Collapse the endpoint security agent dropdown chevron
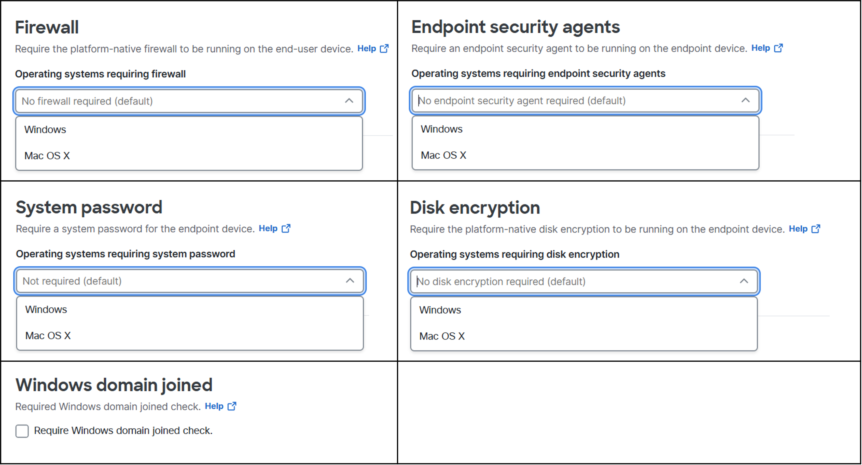862x465 pixels. coord(746,100)
